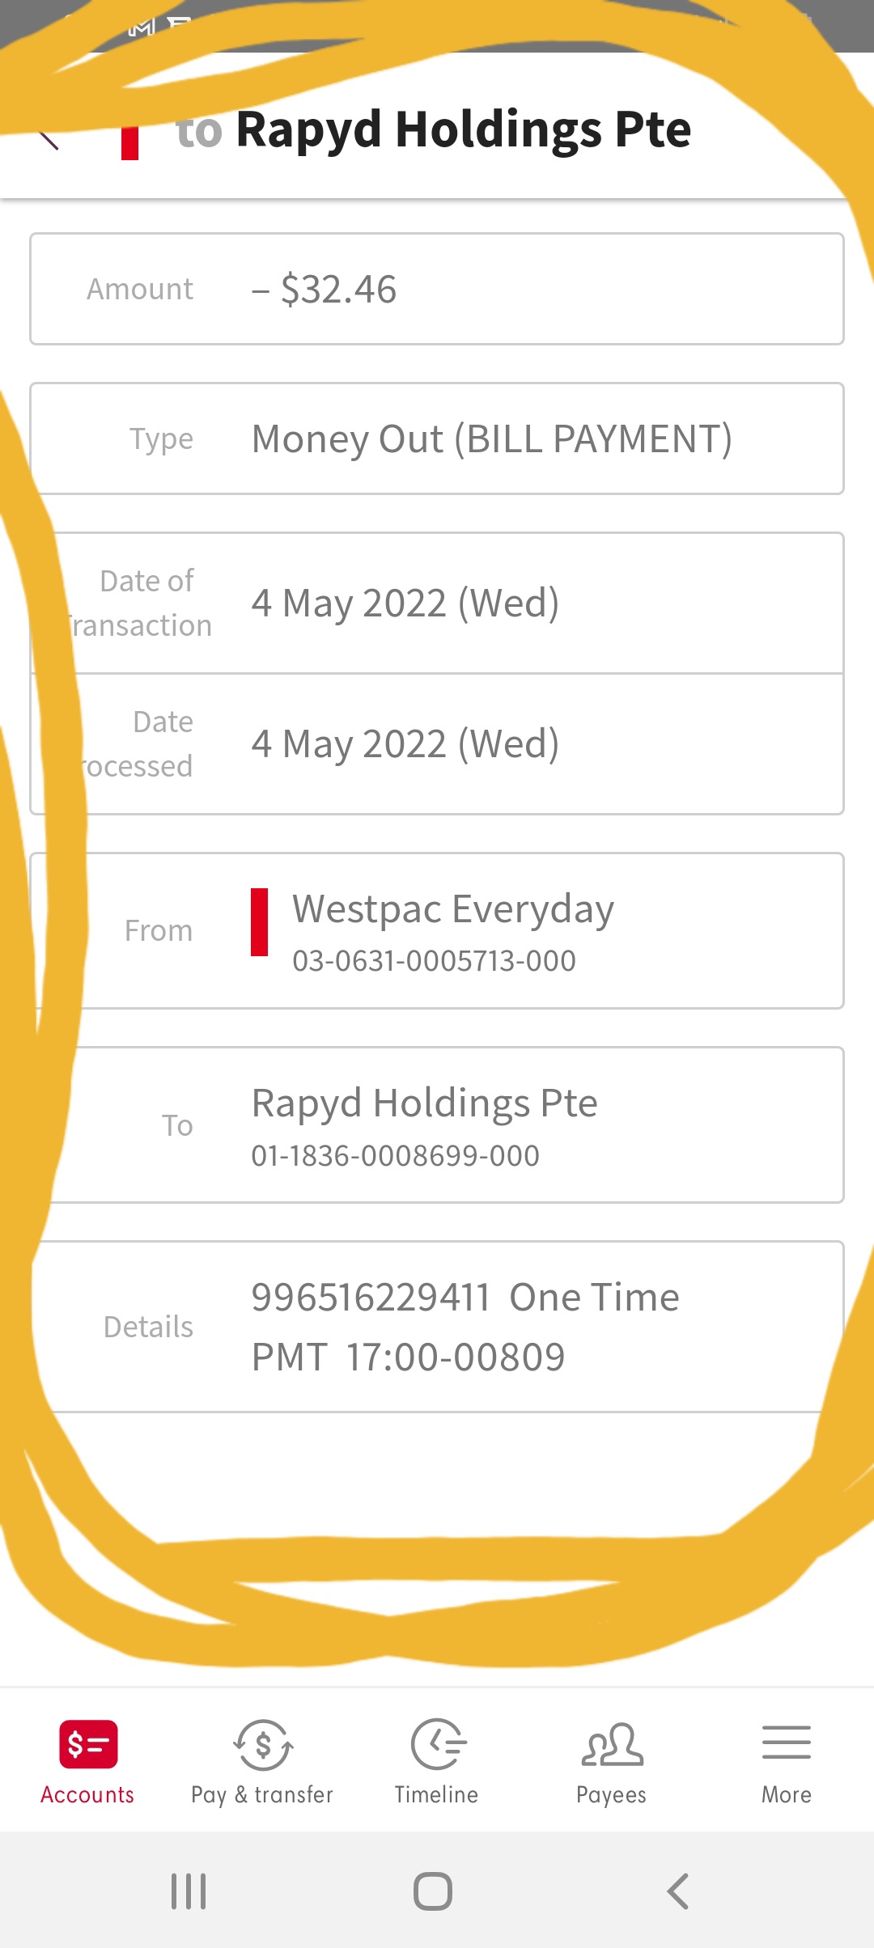The image size is (874, 1948).
Task: Switch to Pay & transfer tab label
Action: tap(262, 1794)
